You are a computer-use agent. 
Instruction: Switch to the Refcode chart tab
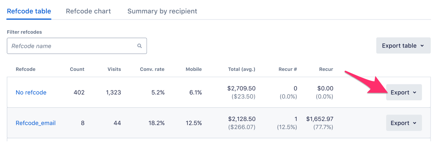click(x=88, y=11)
